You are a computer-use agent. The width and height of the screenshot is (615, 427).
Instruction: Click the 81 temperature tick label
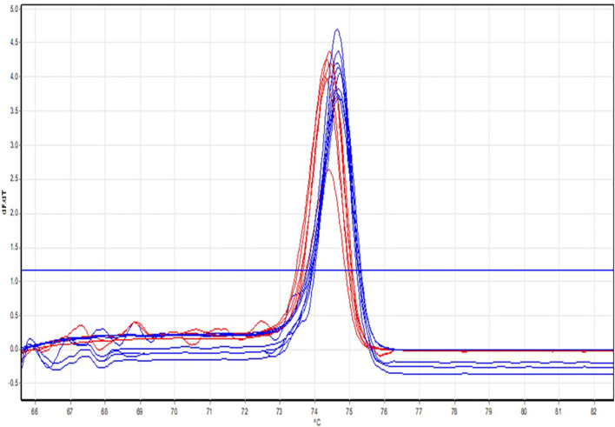point(559,411)
